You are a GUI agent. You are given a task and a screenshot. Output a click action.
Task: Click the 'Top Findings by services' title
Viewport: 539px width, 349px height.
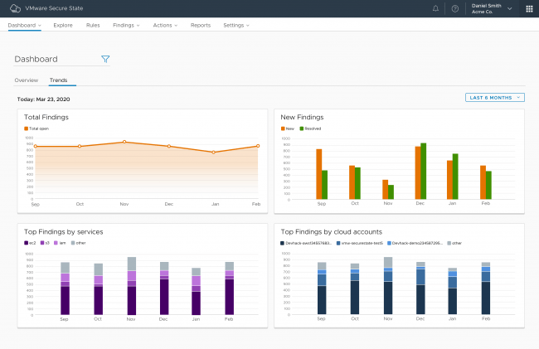(x=64, y=232)
